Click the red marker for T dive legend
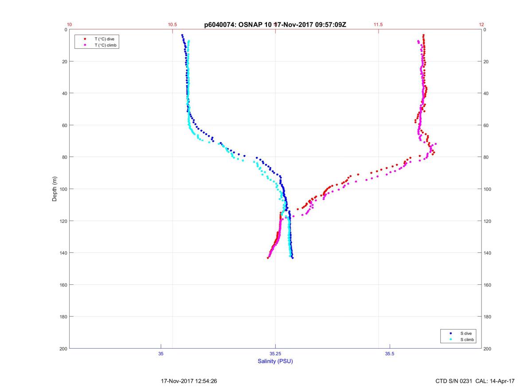Screen dimensions: 532x392 85,39
